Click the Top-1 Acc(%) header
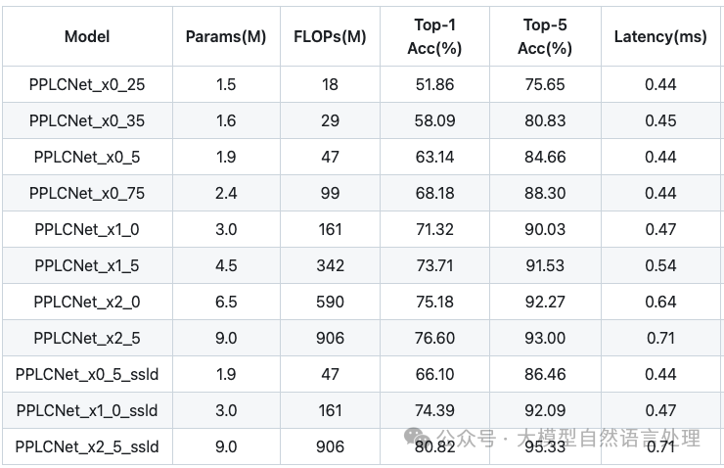 point(434,36)
